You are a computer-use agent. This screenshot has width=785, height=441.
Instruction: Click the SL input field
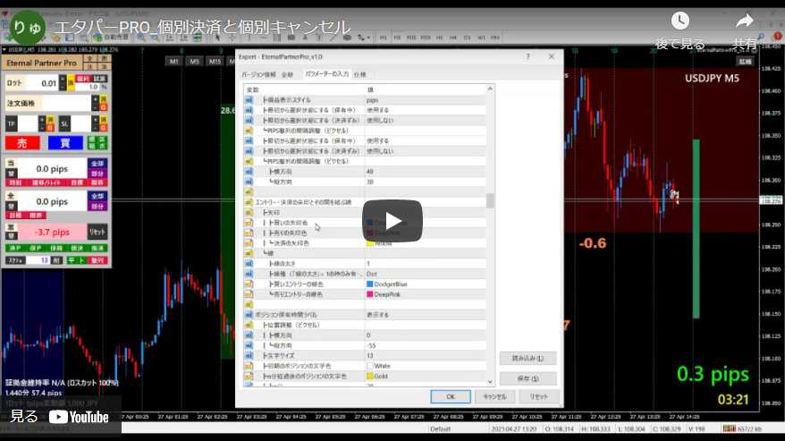coord(80,123)
